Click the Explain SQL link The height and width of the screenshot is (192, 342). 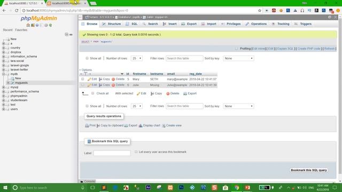pyautogui.click(x=285, y=49)
